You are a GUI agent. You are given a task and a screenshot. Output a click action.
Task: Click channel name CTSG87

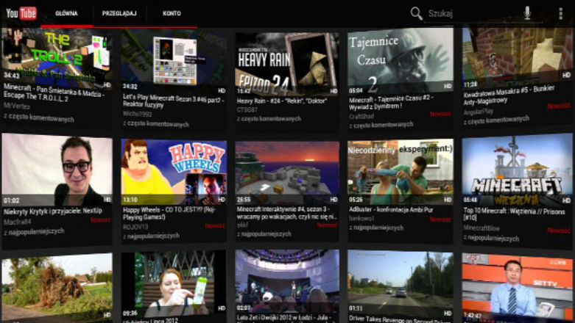pos(247,109)
